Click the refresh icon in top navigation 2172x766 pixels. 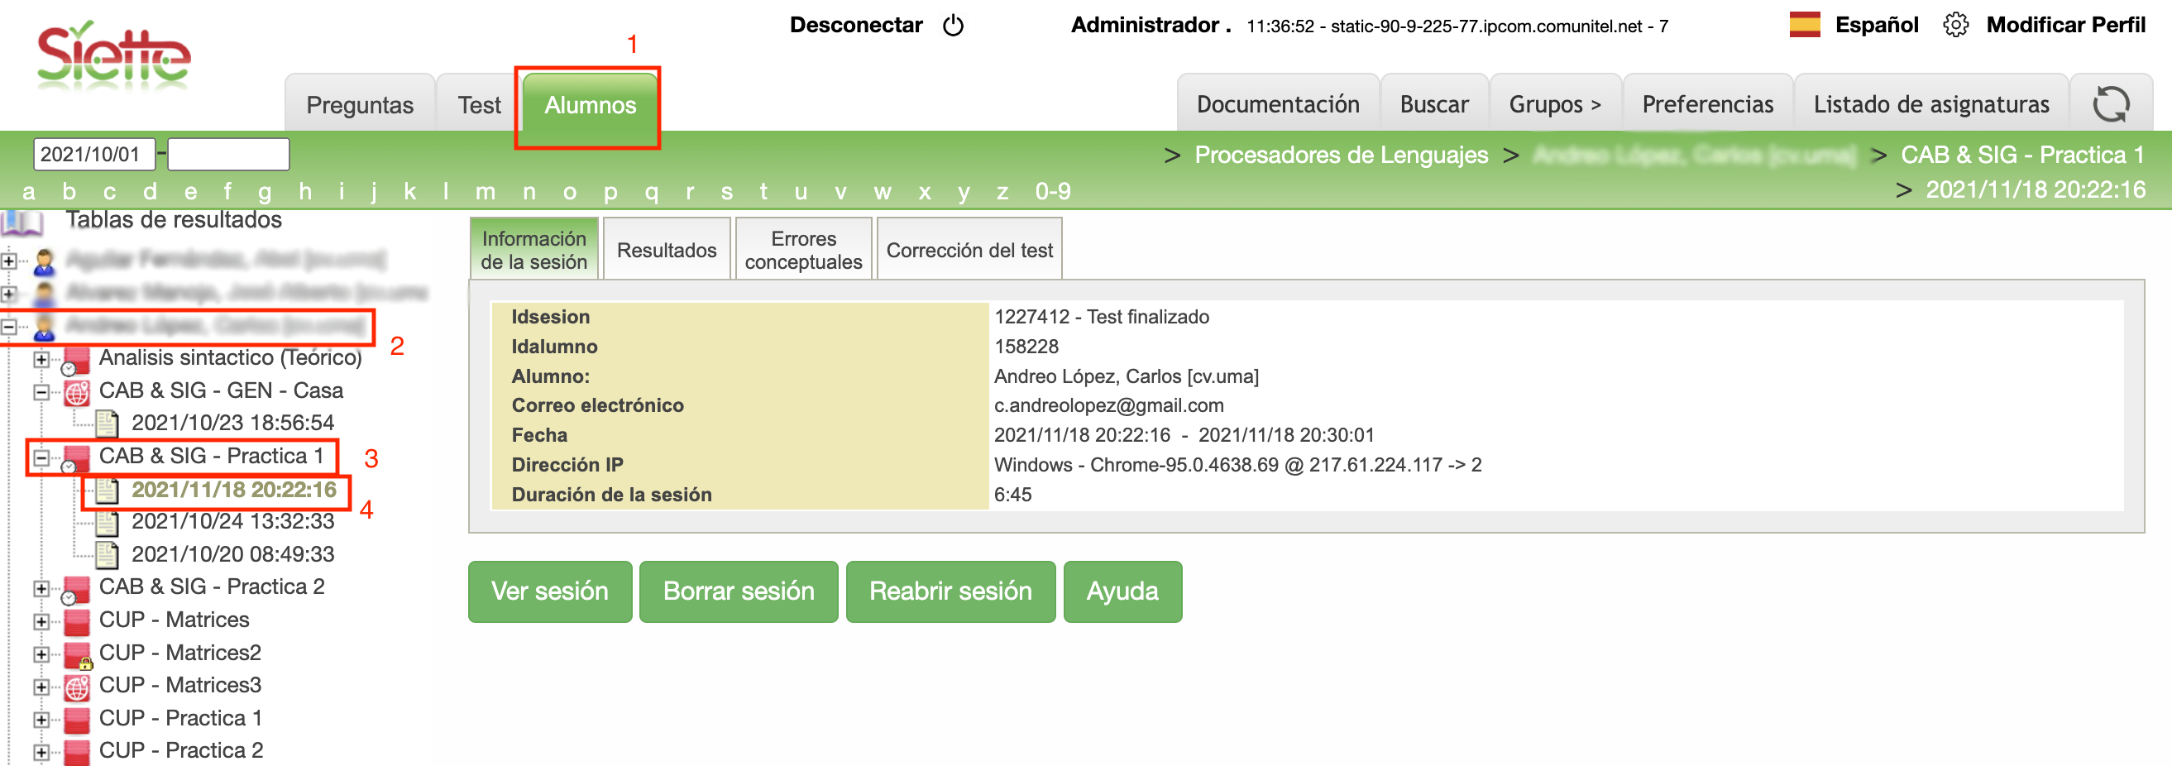click(2110, 104)
